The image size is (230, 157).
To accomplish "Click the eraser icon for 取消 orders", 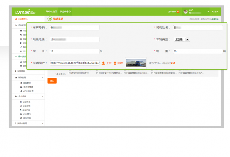I will click(x=21, y=47).
